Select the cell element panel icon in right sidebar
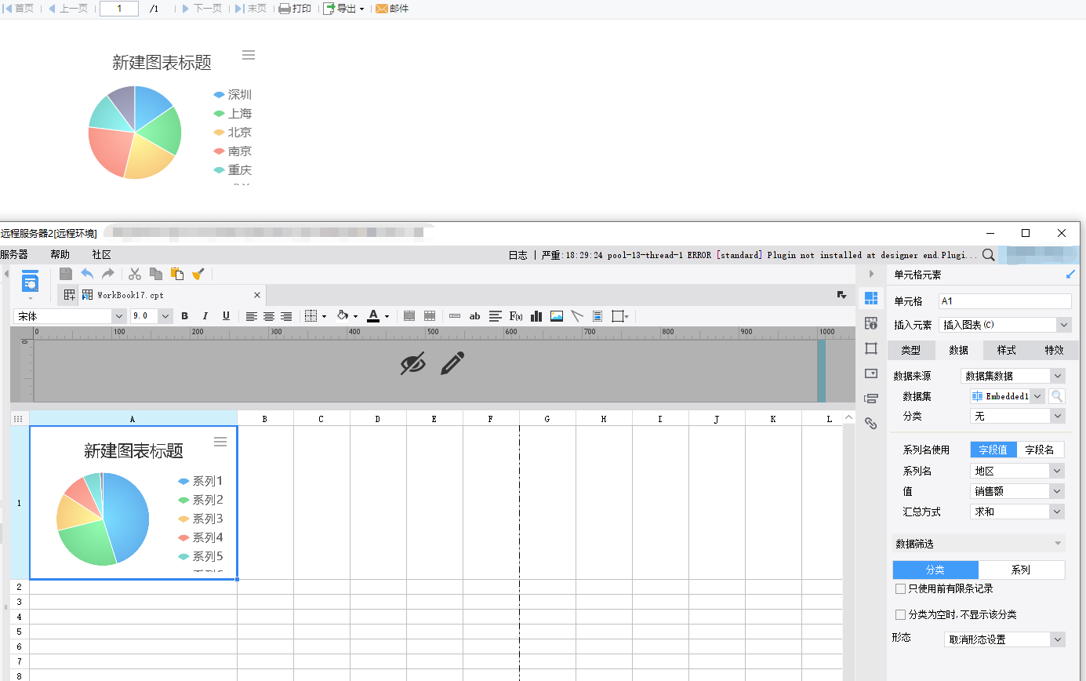 pos(871,298)
